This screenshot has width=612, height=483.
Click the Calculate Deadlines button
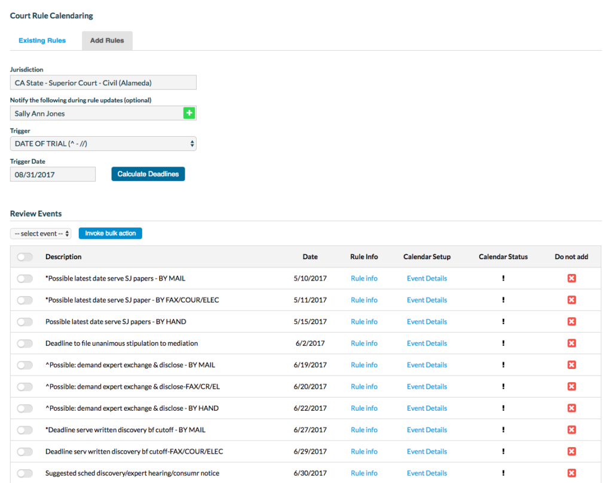tap(148, 174)
